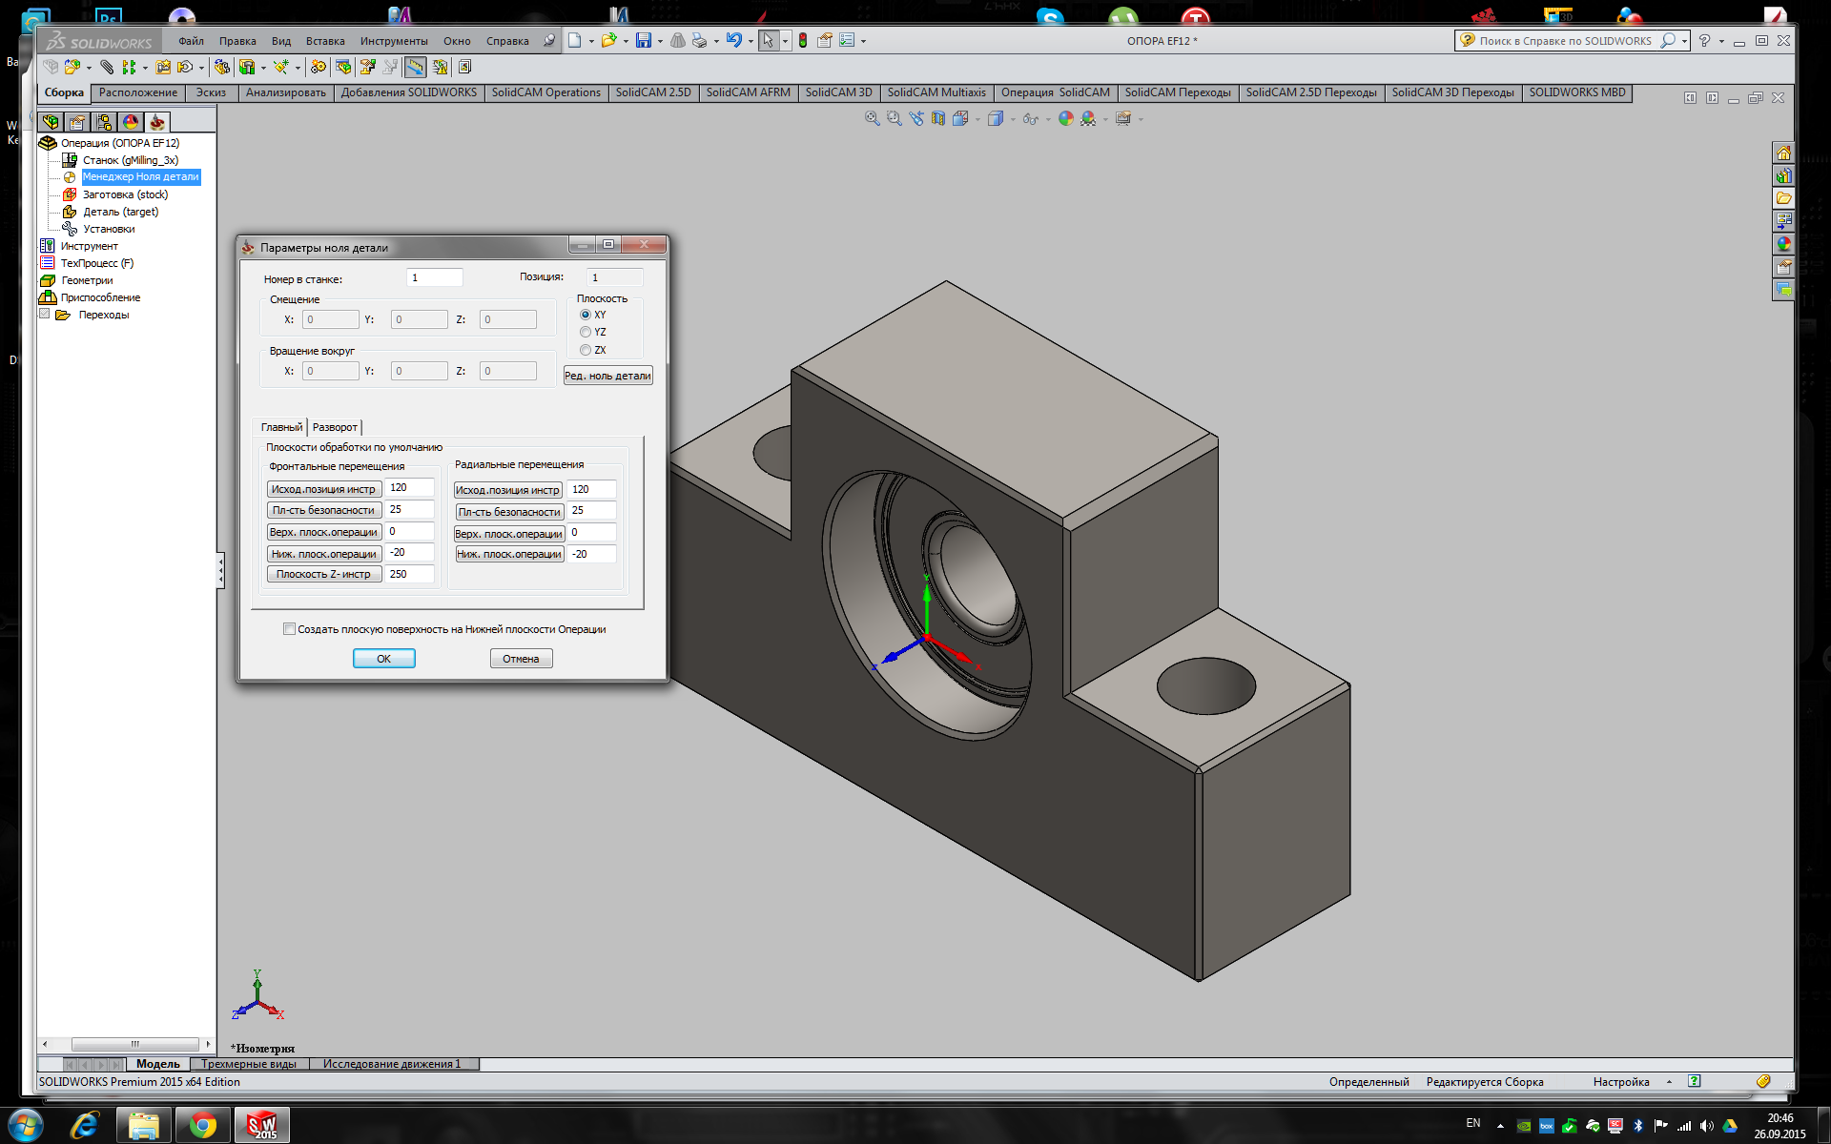Image resolution: width=1831 pixels, height=1144 pixels.
Task: Click the Номер в станке input field
Action: click(434, 277)
